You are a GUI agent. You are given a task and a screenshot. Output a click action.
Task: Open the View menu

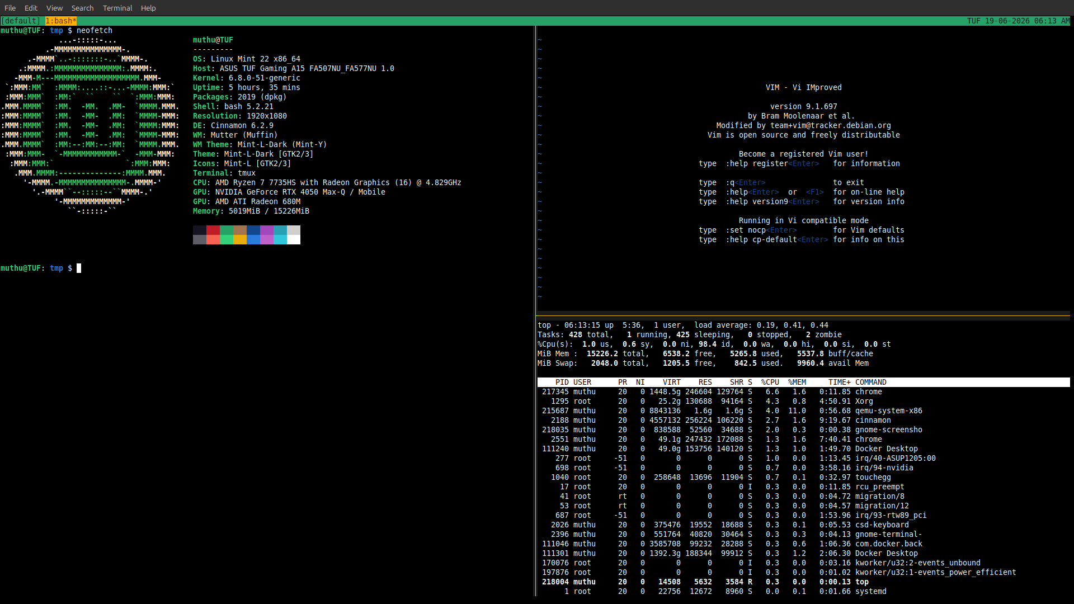(54, 8)
